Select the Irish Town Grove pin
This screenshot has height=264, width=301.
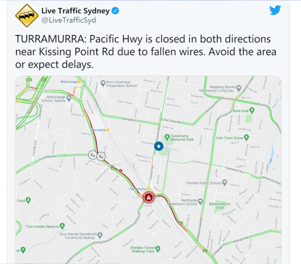(x=246, y=137)
